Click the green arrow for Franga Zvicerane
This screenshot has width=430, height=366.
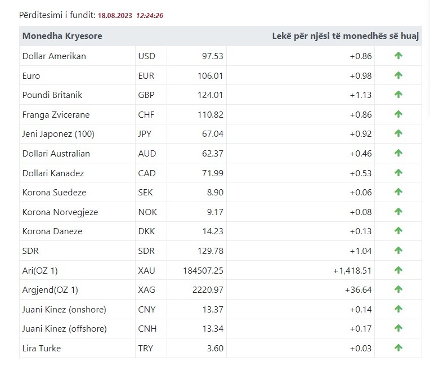point(398,114)
